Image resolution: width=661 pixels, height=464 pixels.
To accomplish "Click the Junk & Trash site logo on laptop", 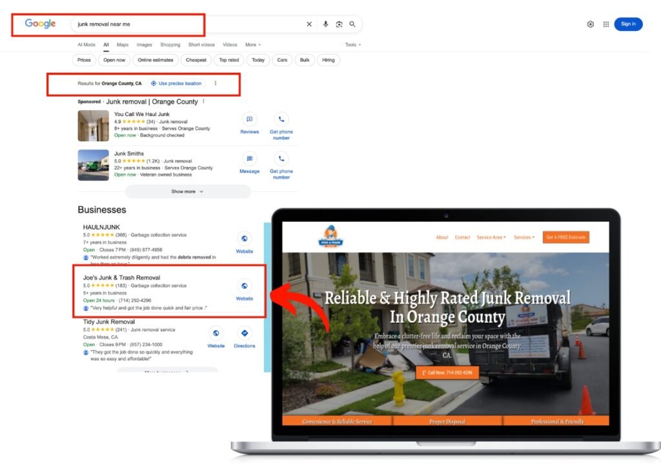I will [330, 237].
